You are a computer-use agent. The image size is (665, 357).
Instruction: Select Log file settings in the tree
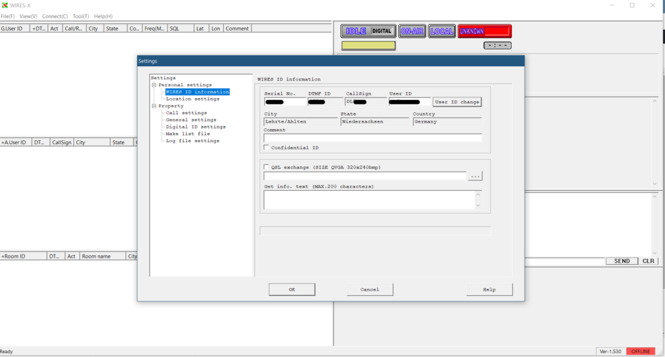[192, 141]
